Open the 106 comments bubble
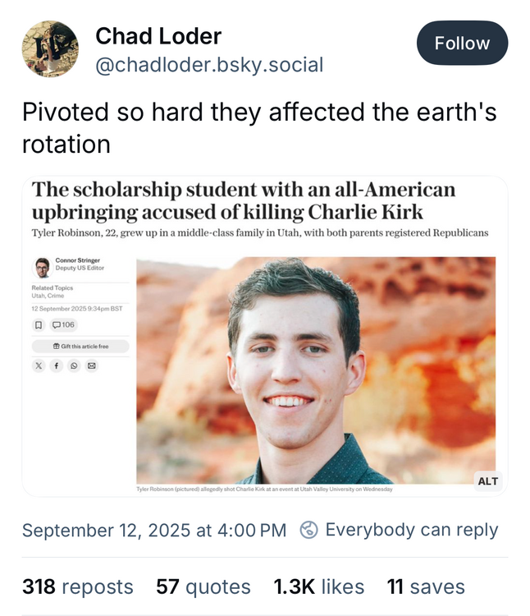The width and height of the screenshot is (530, 616). pos(64,324)
